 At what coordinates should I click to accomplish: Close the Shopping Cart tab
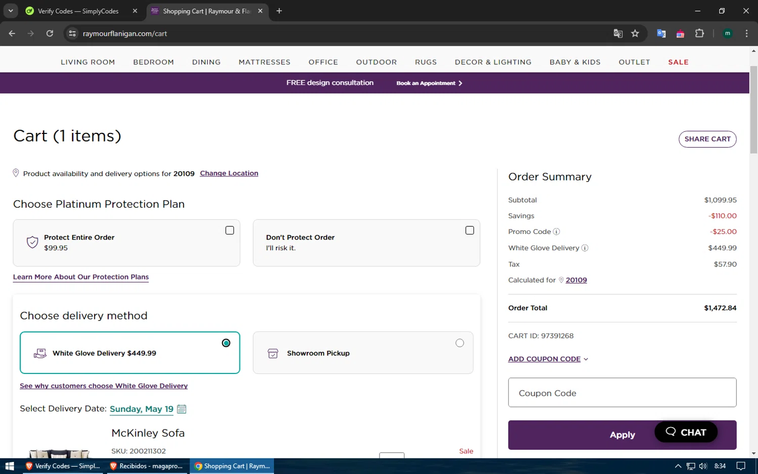tap(260, 11)
